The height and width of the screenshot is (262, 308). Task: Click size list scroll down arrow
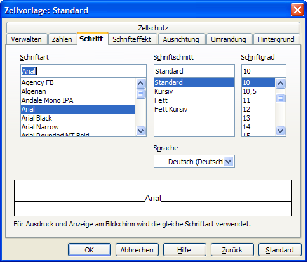pos(280,131)
